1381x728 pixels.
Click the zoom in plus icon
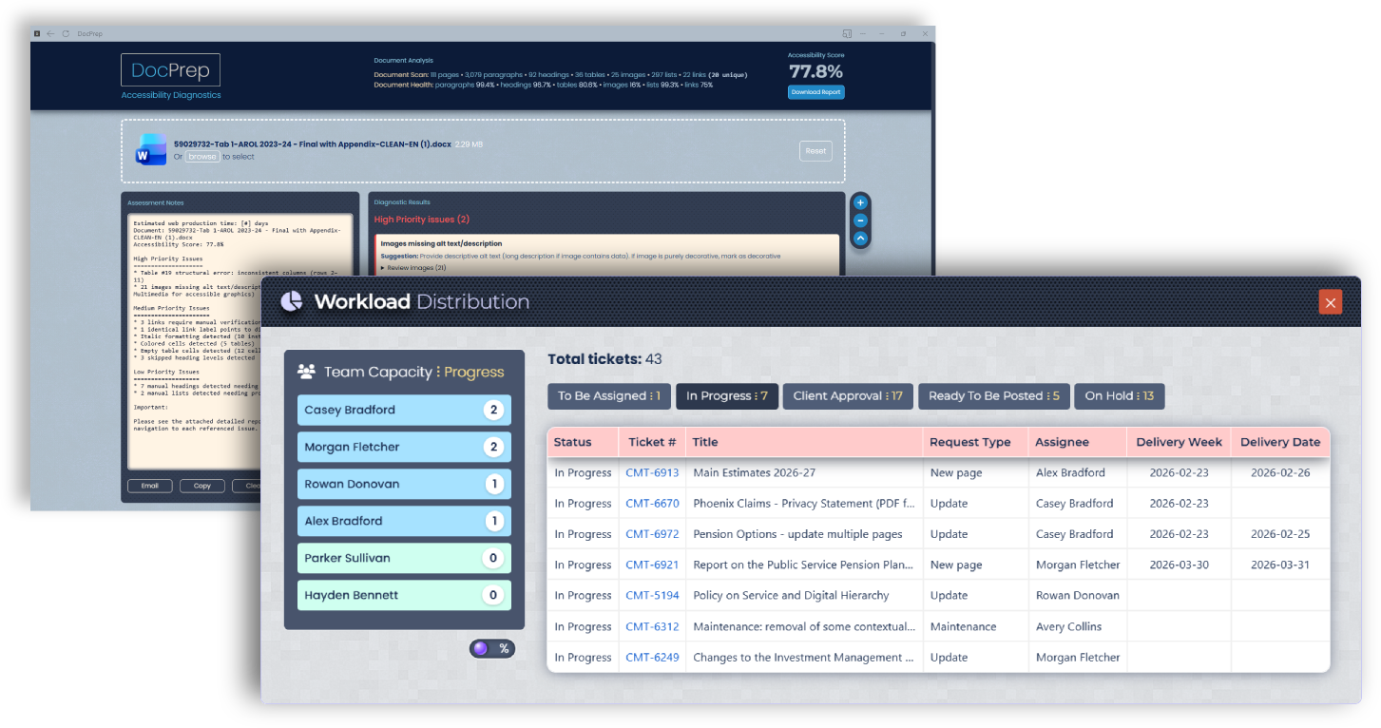click(860, 202)
